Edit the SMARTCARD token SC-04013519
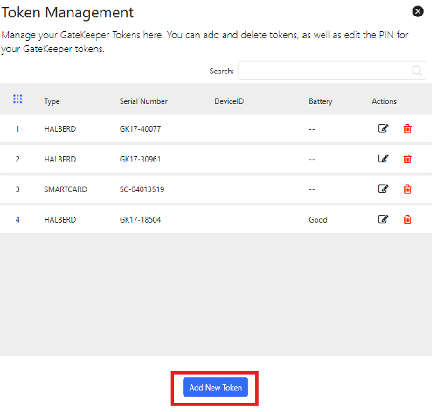432x412 pixels. (383, 189)
